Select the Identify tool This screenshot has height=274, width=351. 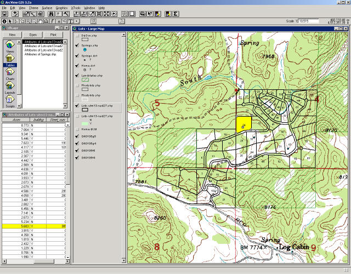[x=4, y=21]
